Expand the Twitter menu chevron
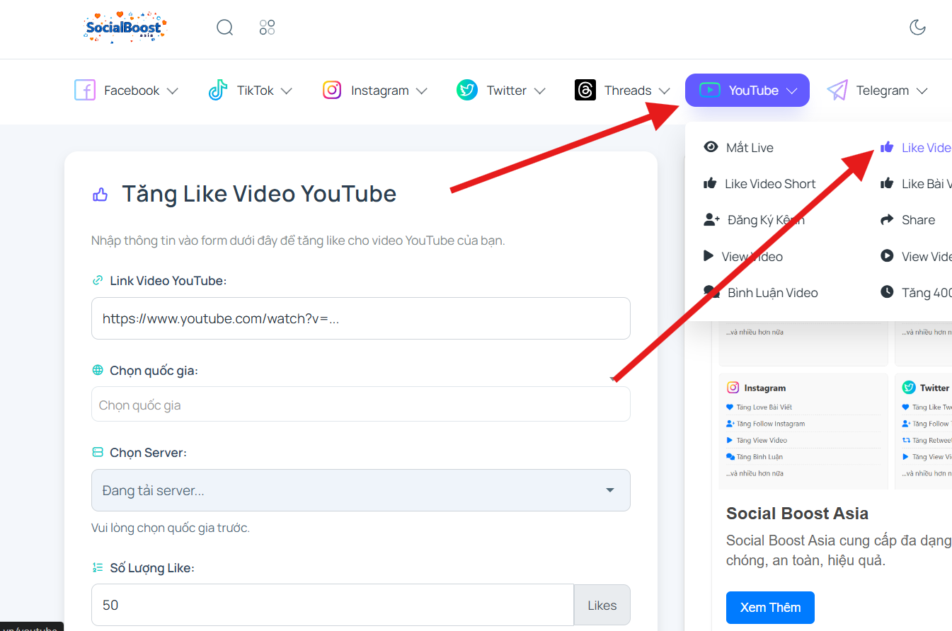This screenshot has height=631, width=952. (539, 91)
